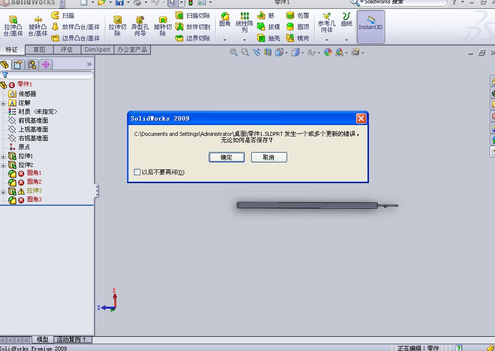The image size is (495, 351).
Task: Expand the 注解 tree node
Action: coord(3,103)
